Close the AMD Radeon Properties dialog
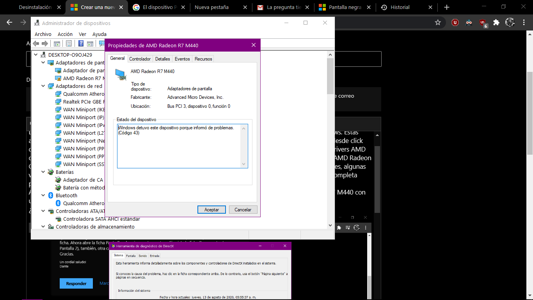 point(254,45)
